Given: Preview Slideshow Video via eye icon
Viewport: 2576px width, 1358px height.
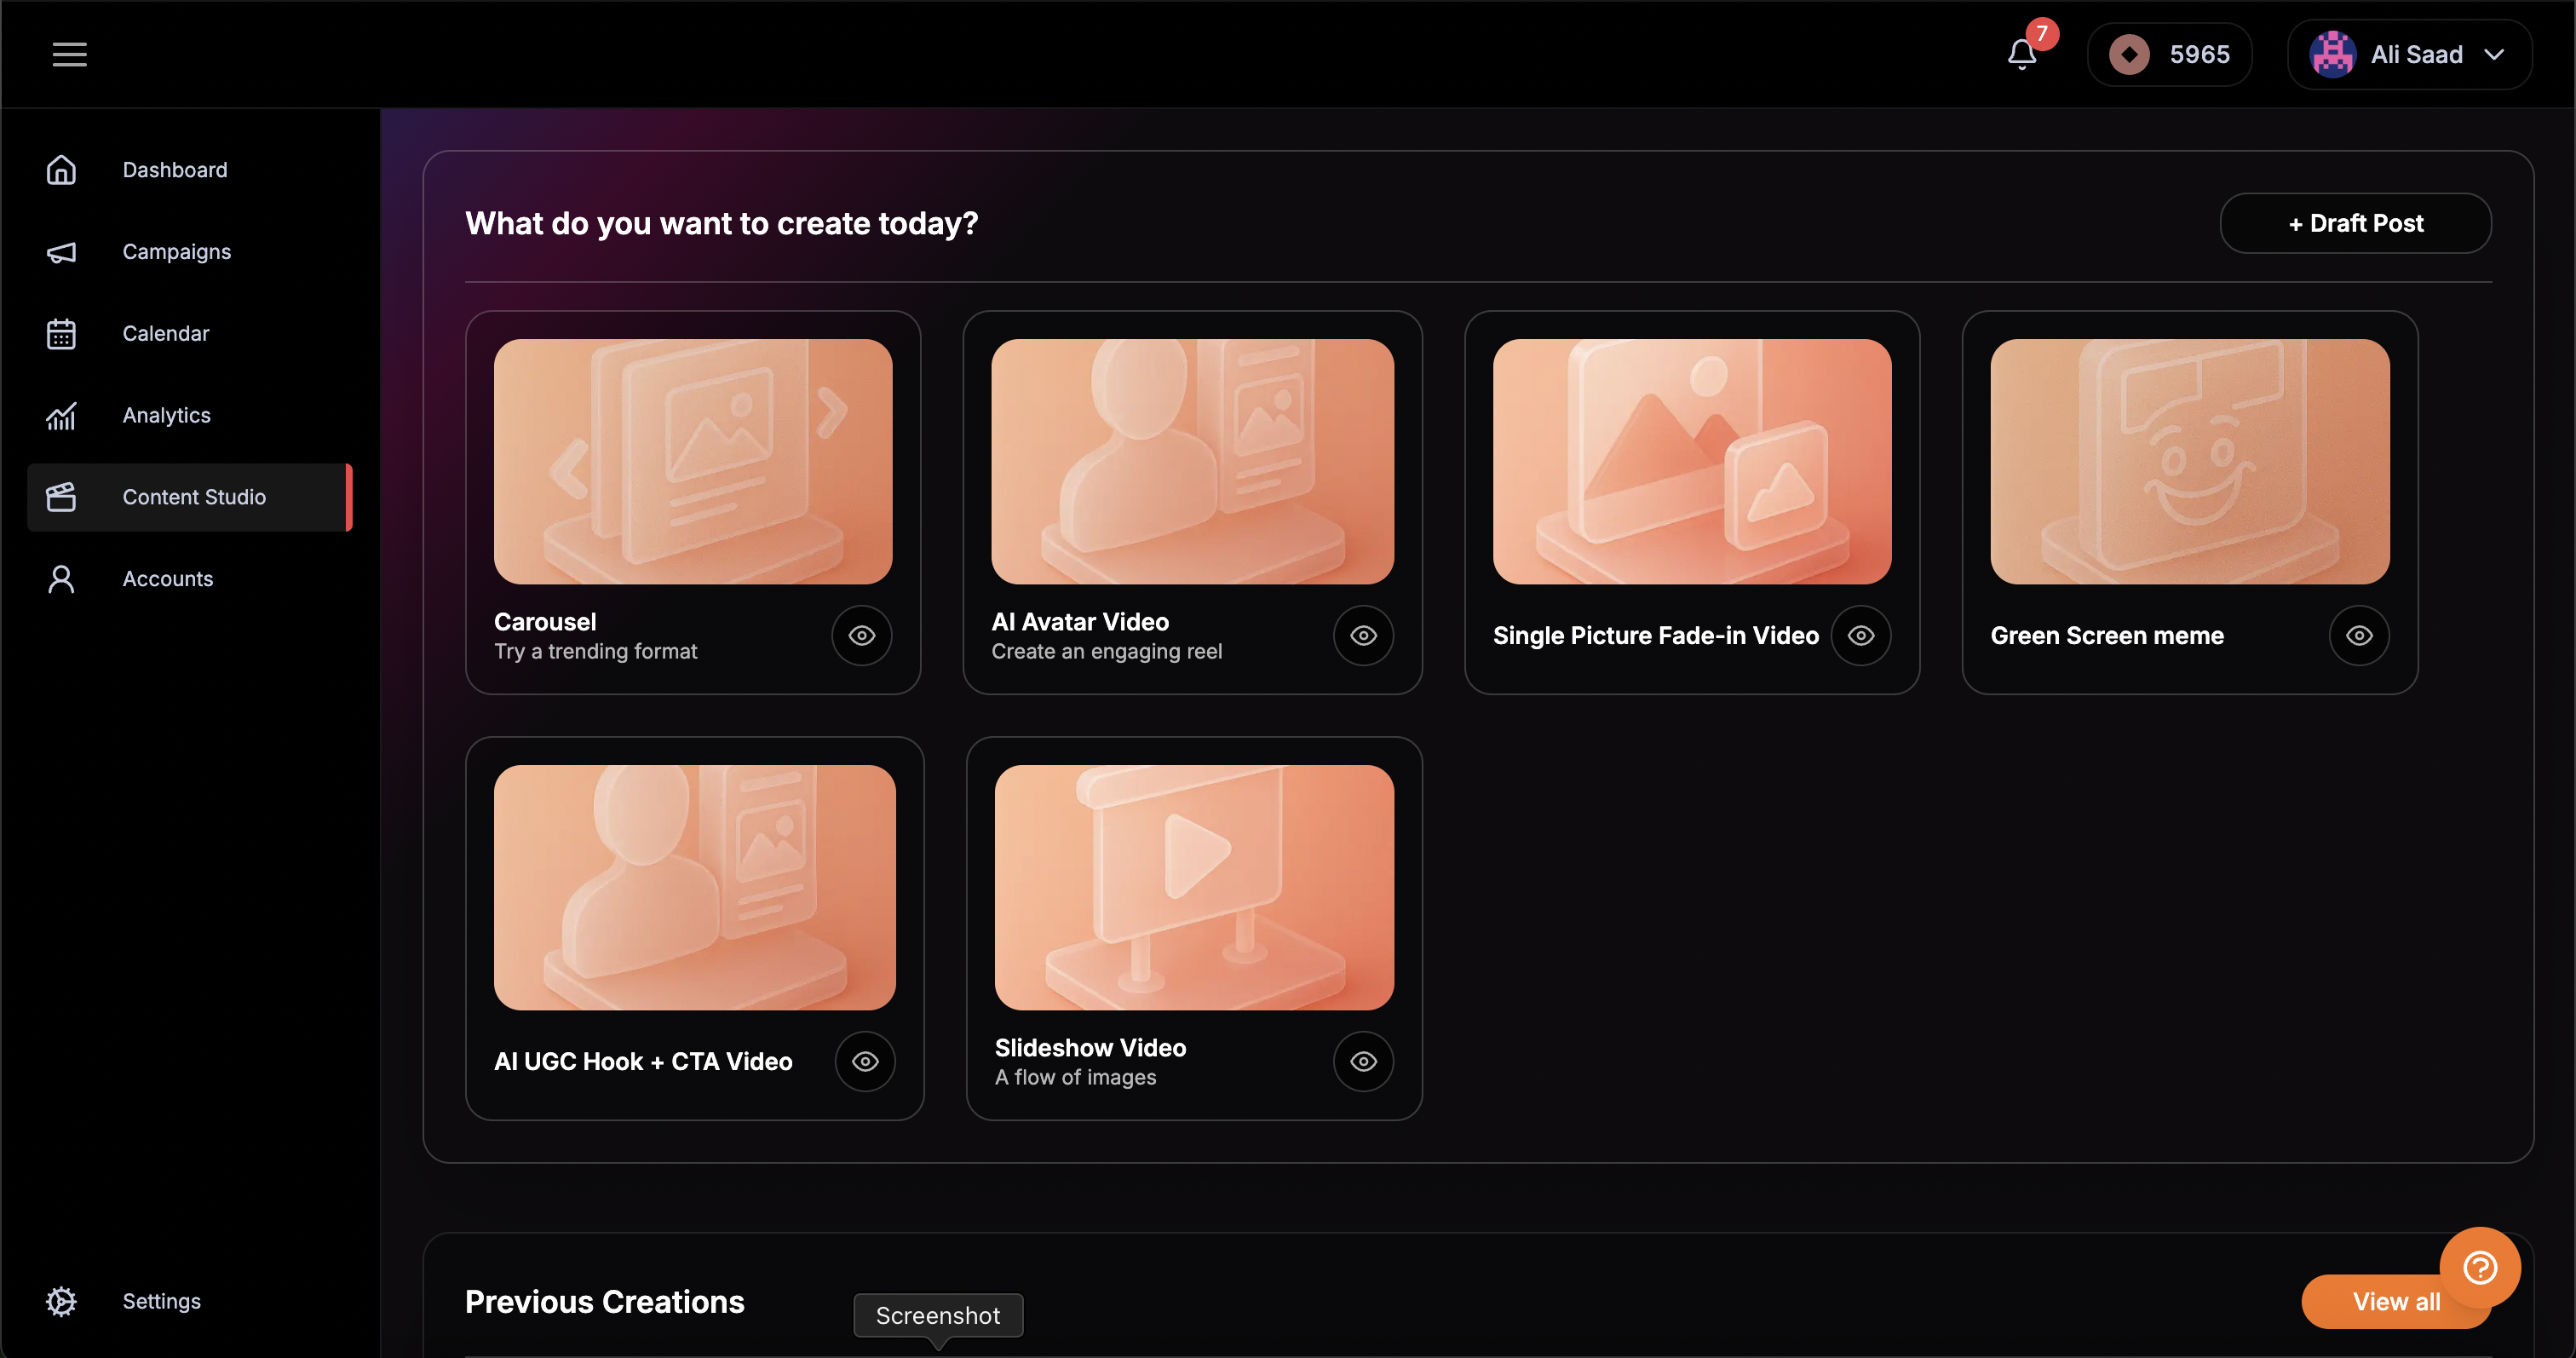Looking at the screenshot, I should click(x=1363, y=1062).
